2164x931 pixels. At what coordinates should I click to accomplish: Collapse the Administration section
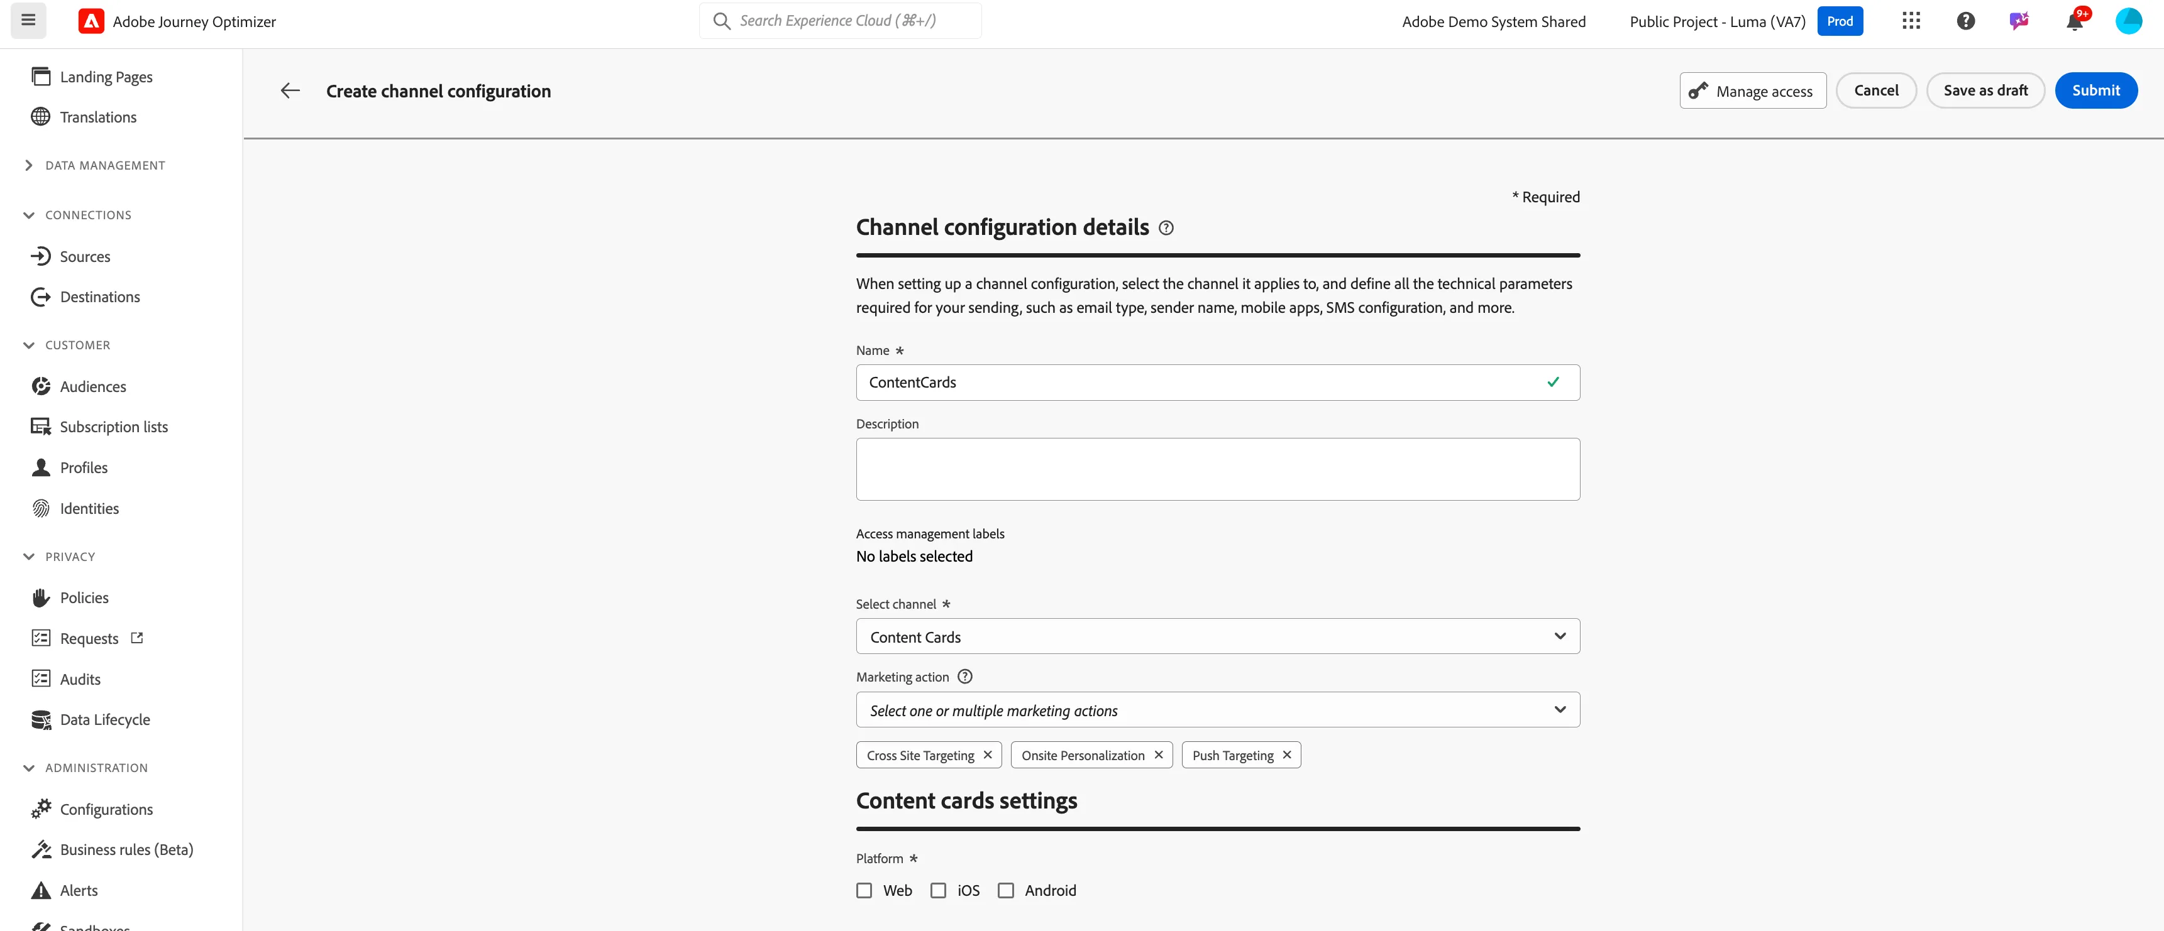[x=28, y=768]
